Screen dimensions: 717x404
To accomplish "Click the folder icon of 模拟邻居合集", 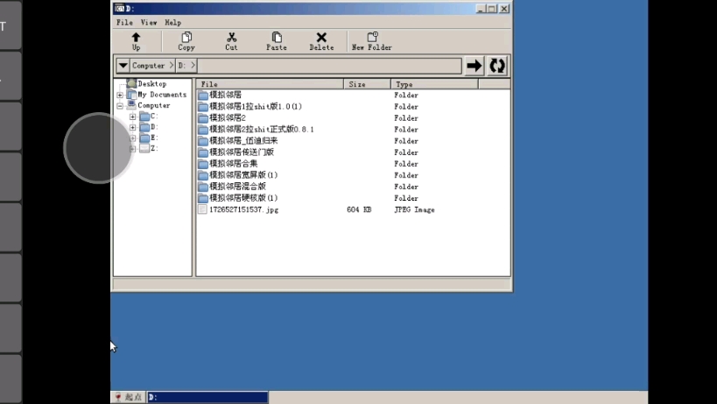I will click(203, 164).
